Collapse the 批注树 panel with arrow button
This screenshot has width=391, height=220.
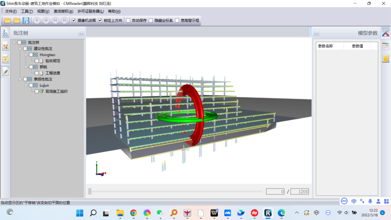[81, 33]
